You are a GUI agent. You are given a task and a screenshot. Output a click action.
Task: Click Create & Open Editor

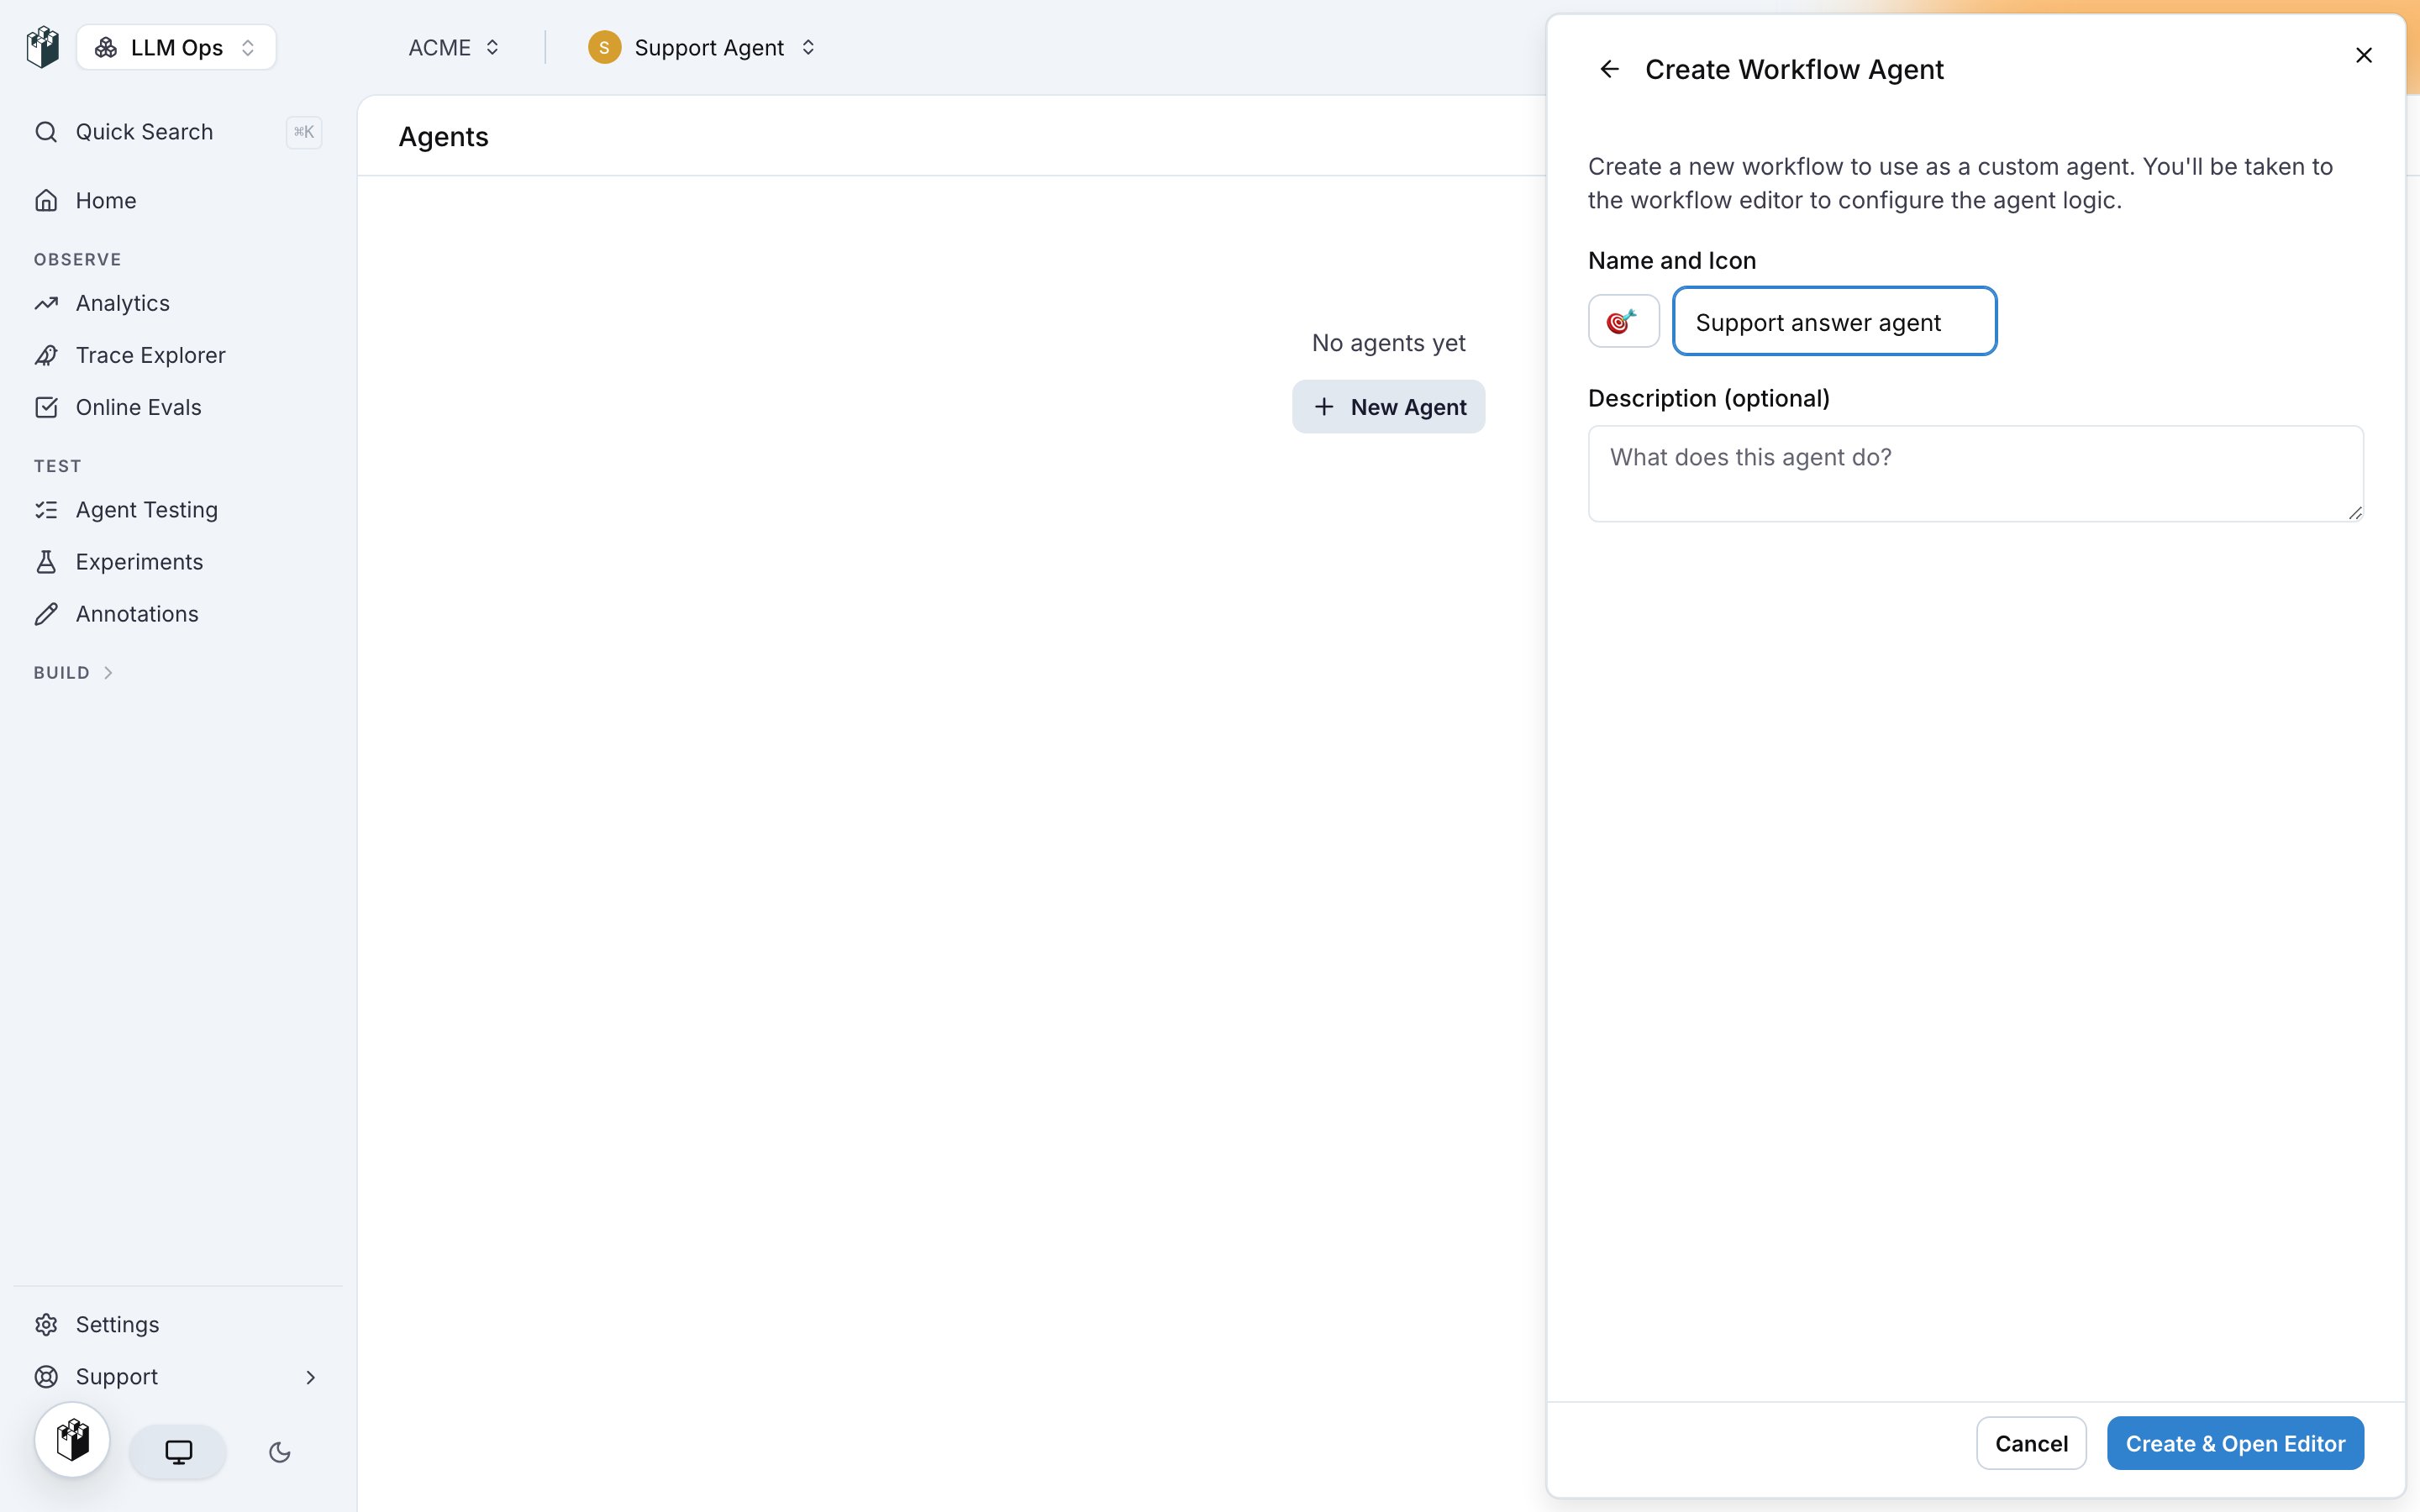(x=2235, y=1443)
